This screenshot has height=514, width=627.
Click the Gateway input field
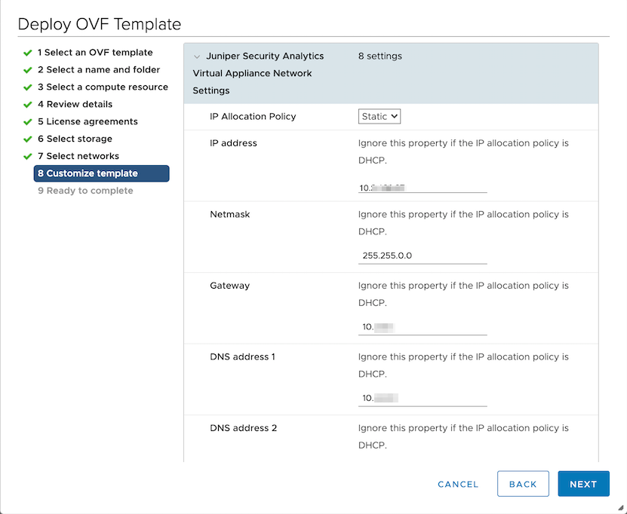coord(423,327)
